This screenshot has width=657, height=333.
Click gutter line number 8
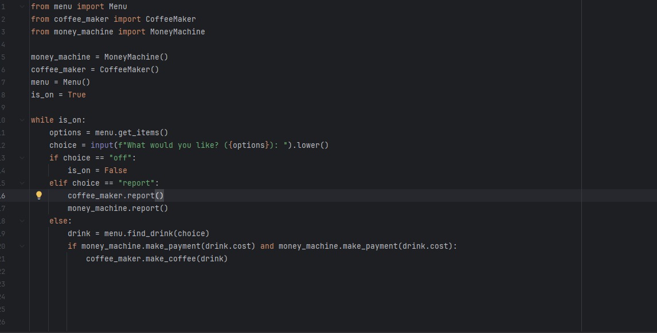(x=3, y=95)
